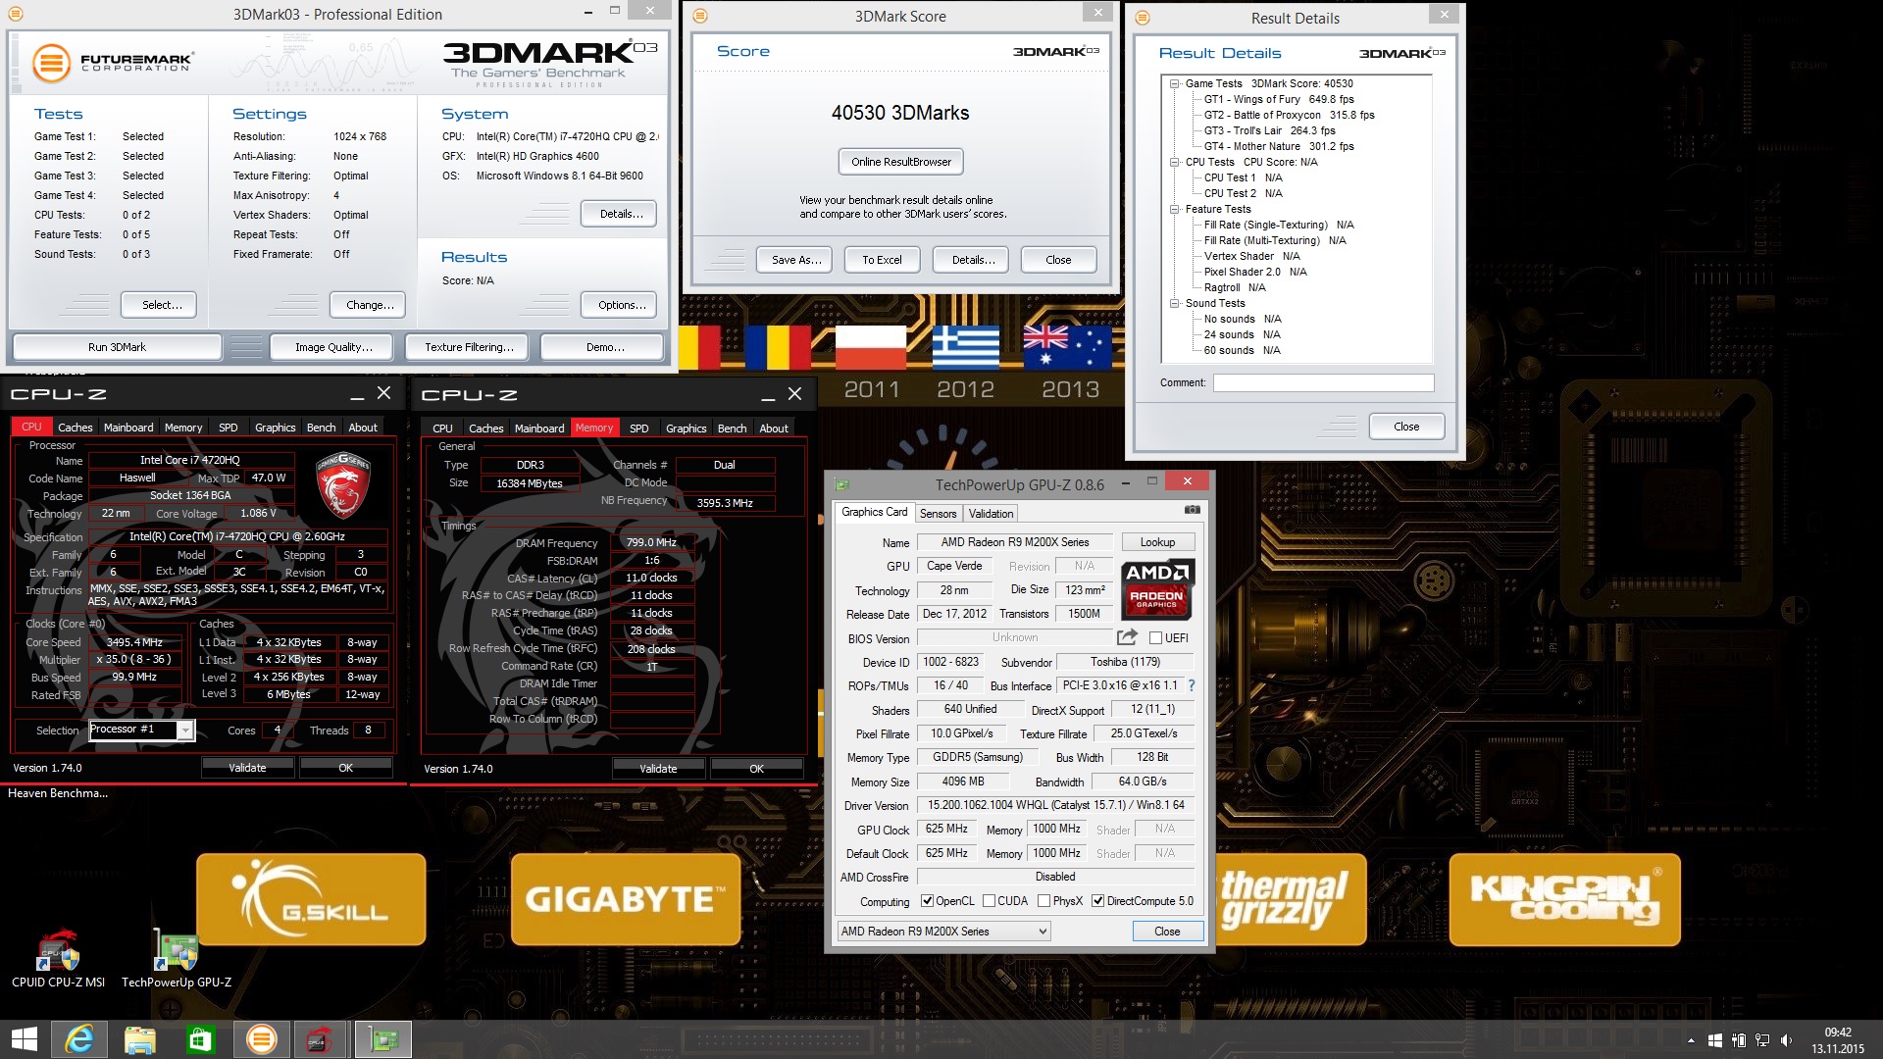The width and height of the screenshot is (1883, 1059).
Task: Open Graphics tab in CPU-Z Memory window
Action: 686,429
